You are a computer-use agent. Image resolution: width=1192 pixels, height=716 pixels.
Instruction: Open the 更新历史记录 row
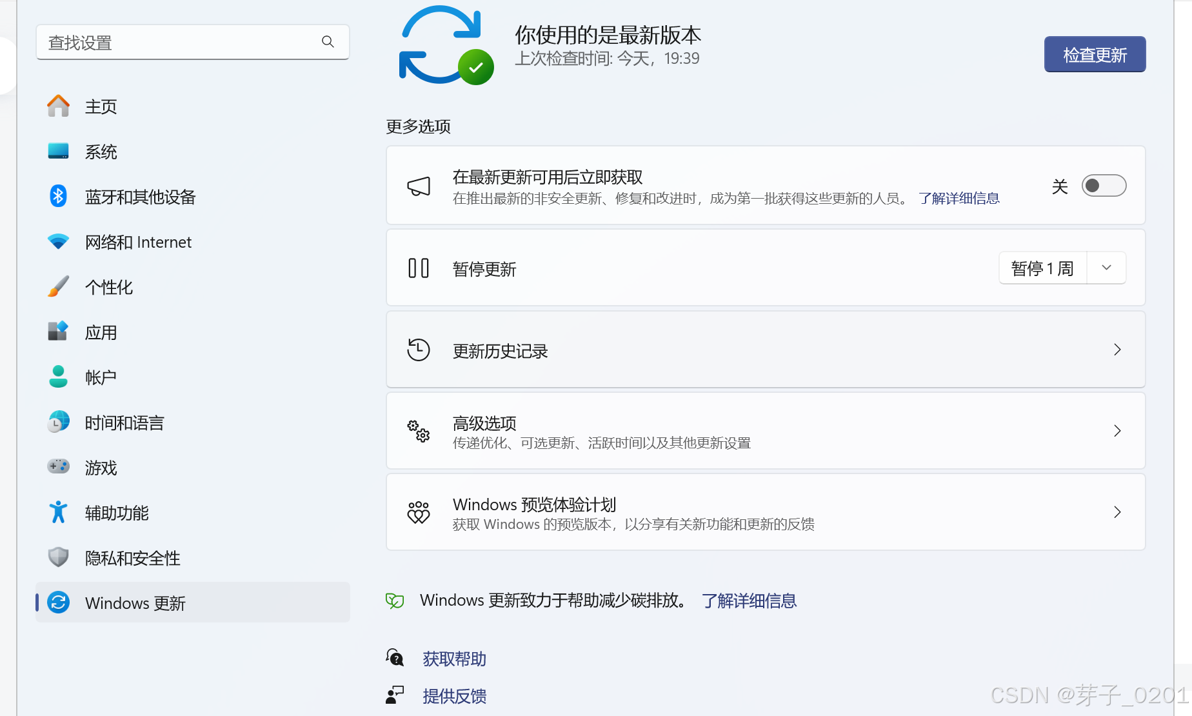pyautogui.click(x=766, y=350)
